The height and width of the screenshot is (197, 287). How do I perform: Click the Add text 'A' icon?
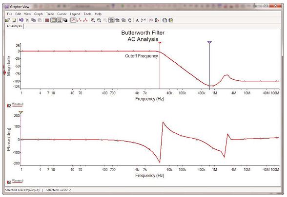coord(137,20)
